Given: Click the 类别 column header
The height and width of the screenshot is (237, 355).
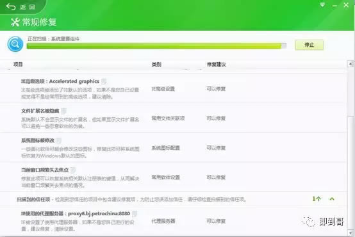Looking at the screenshot, I should pos(156,65).
